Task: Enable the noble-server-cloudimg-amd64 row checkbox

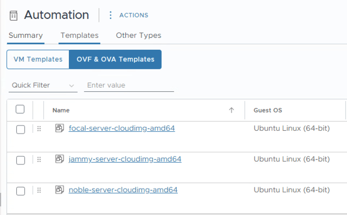Action: point(21,191)
